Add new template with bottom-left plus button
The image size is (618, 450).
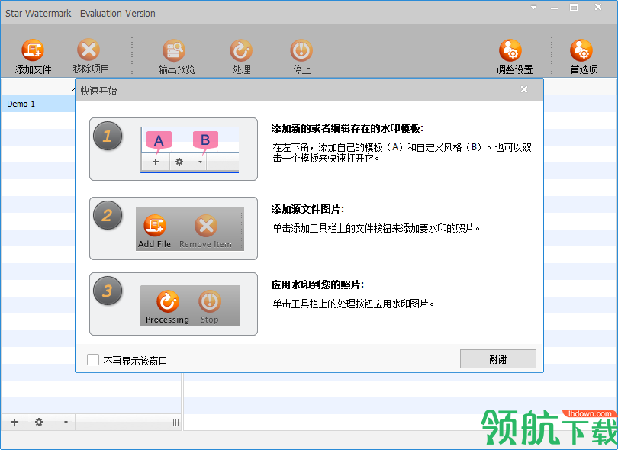(14, 423)
